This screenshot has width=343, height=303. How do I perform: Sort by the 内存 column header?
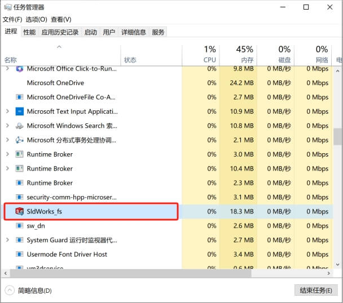tap(238, 55)
